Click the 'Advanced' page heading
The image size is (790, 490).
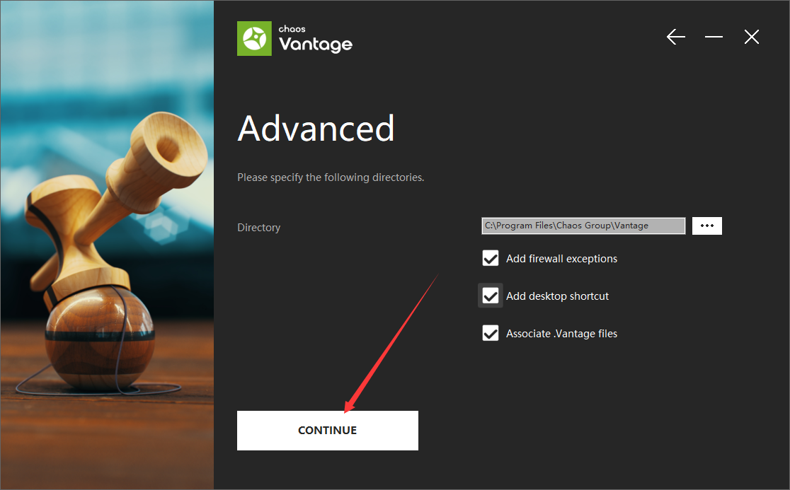[316, 129]
